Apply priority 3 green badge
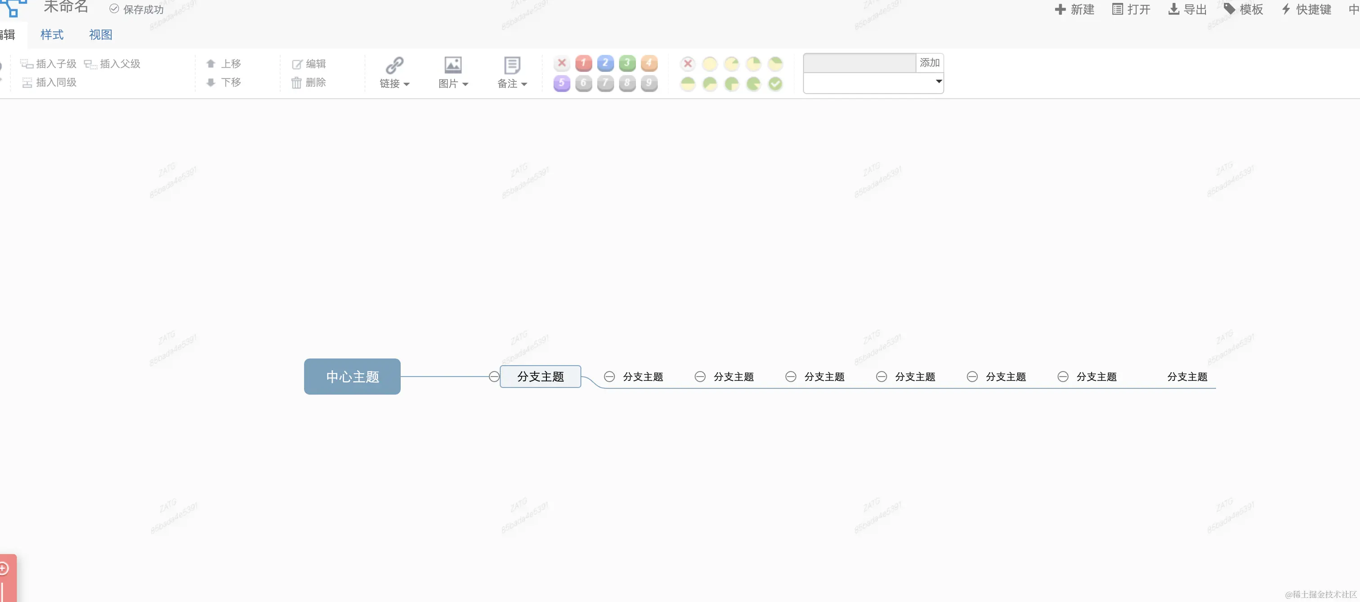This screenshot has width=1360, height=602. point(627,63)
